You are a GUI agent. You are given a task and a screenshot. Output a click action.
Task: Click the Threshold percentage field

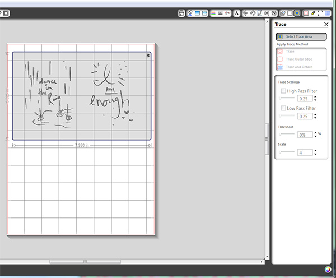click(305, 135)
